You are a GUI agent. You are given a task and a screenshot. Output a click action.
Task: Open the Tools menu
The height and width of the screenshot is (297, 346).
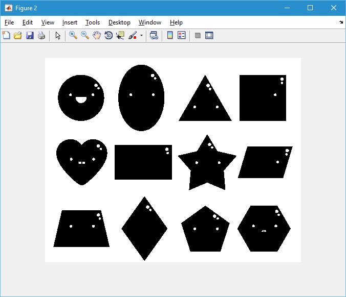[93, 22]
